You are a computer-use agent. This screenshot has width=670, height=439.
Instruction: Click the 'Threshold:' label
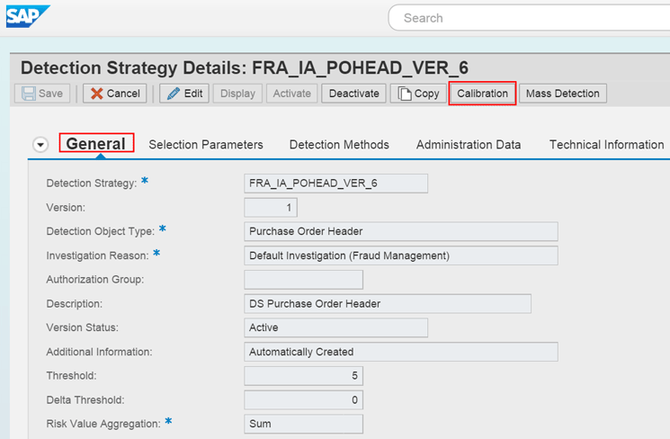(71, 376)
